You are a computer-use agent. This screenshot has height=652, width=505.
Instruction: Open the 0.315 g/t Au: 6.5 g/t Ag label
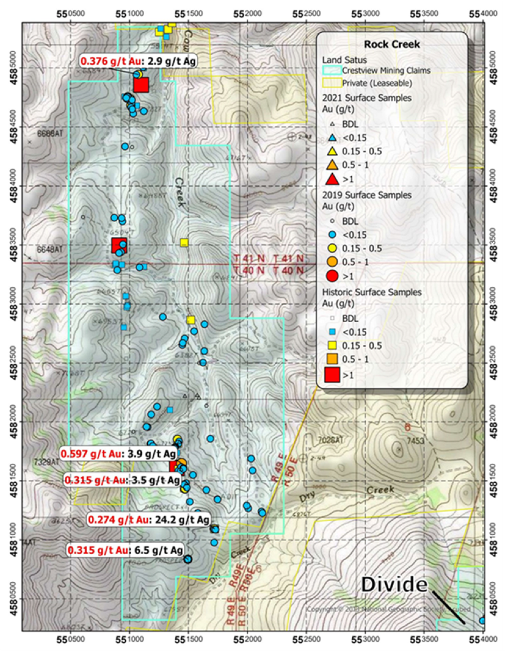[125, 550]
